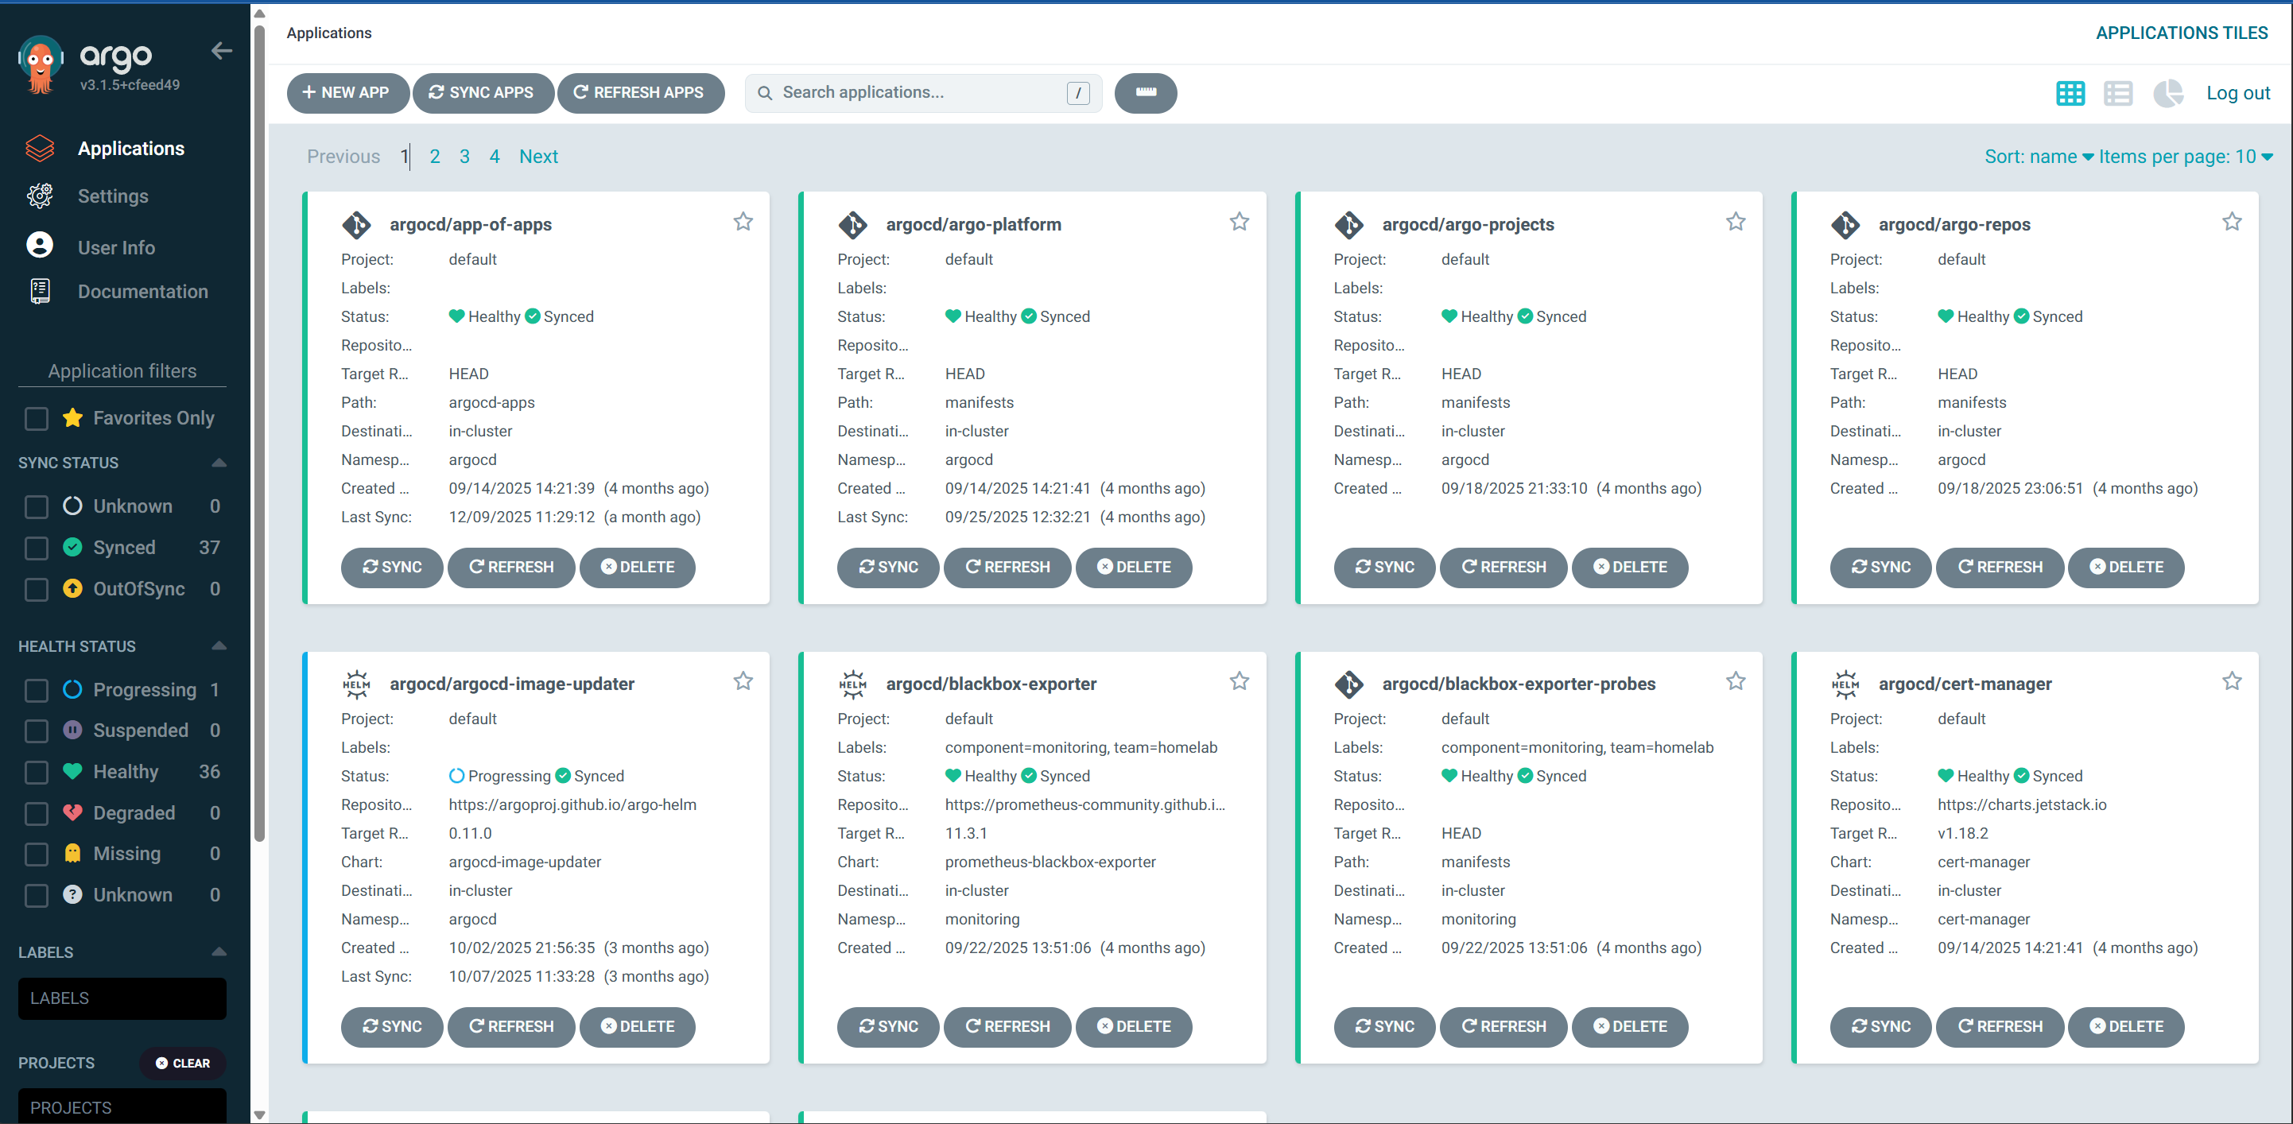Sync the argocd/argo-platform application
Screen dimensions: 2293x1124
coord(887,567)
